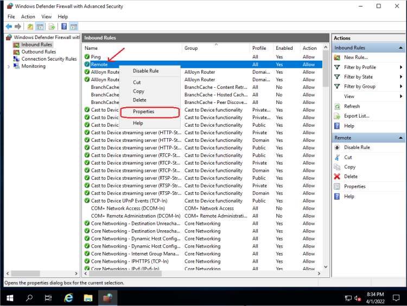Click the Forward arrow toolbar icon
The height and width of the screenshot is (306, 407).
pyautogui.click(x=18, y=27)
